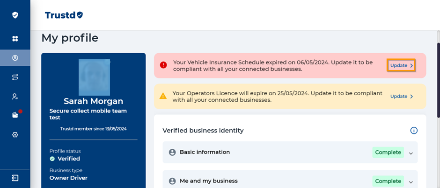Click the yellow warning triangle icon

pyautogui.click(x=163, y=96)
